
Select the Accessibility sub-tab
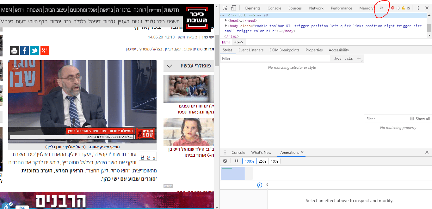click(339, 50)
